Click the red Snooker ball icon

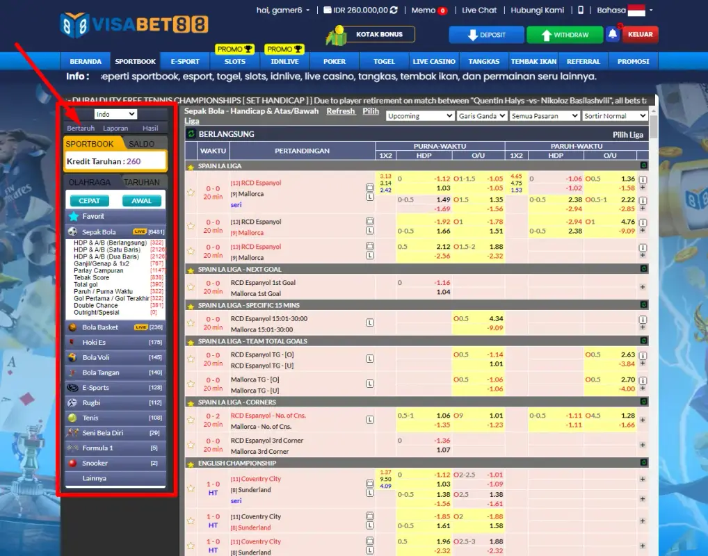click(x=72, y=463)
